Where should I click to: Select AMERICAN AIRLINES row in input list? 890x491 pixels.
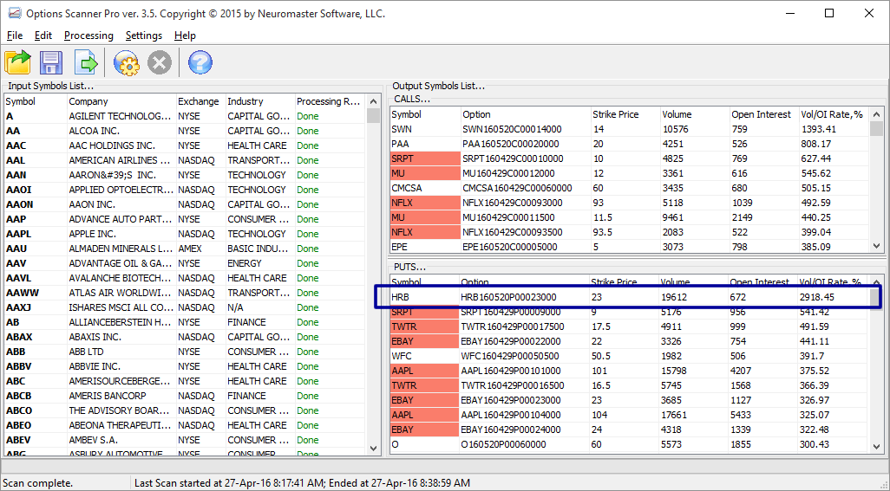click(185, 160)
